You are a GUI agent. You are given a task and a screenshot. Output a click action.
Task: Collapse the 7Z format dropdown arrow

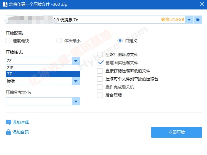pyautogui.click(x=76, y=61)
